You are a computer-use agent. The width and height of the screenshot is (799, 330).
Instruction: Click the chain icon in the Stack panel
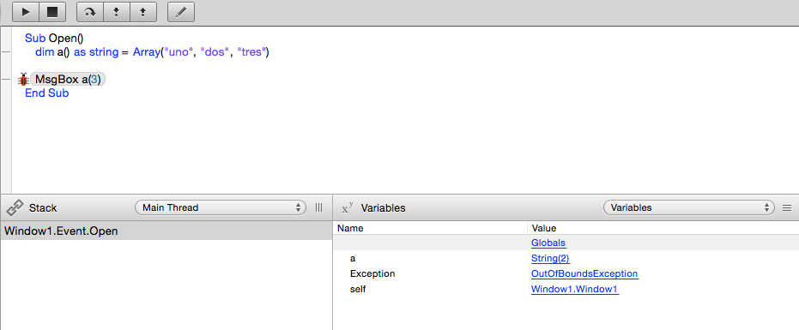(x=15, y=207)
